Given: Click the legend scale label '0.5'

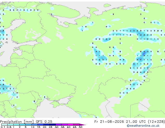Looking at the screenshot, I should click(x=9, y=127).
